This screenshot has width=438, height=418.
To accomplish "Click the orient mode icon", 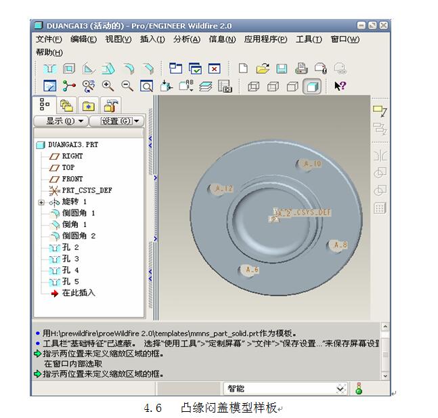I will click(x=88, y=86).
